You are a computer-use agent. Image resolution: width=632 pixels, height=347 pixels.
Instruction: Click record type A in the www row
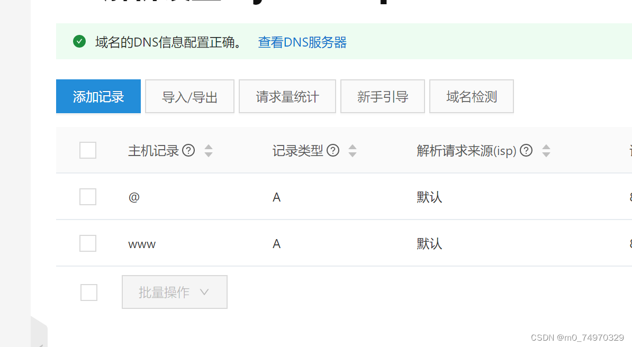276,244
